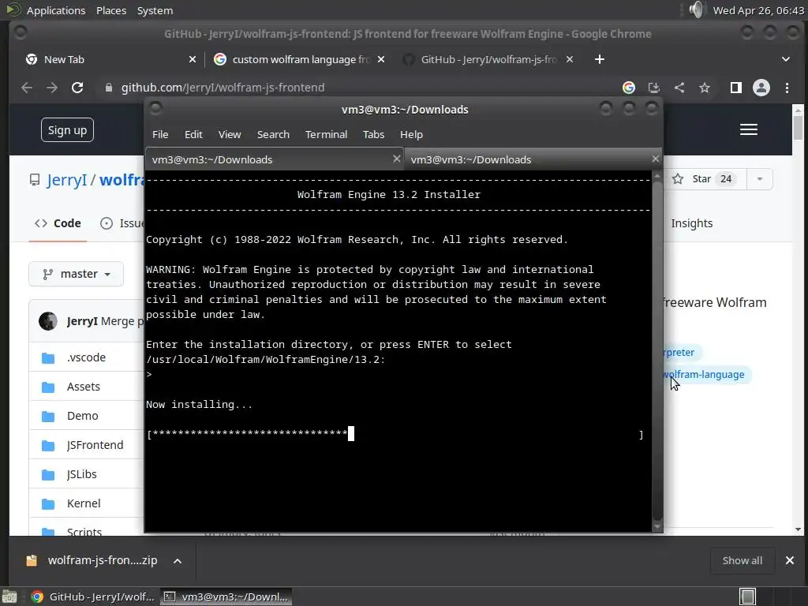Expand Chrome tab search chevron
This screenshot has height=606, width=808.
click(x=785, y=59)
